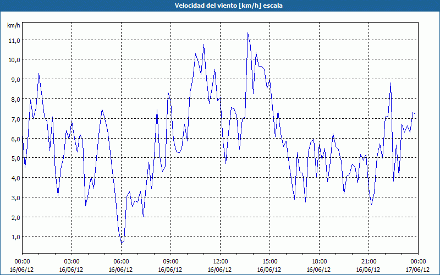
Task: Select the 8,0 y-axis label
Action: tap(16, 100)
